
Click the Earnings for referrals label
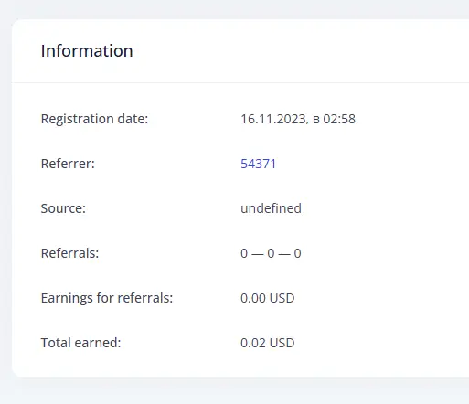point(107,298)
